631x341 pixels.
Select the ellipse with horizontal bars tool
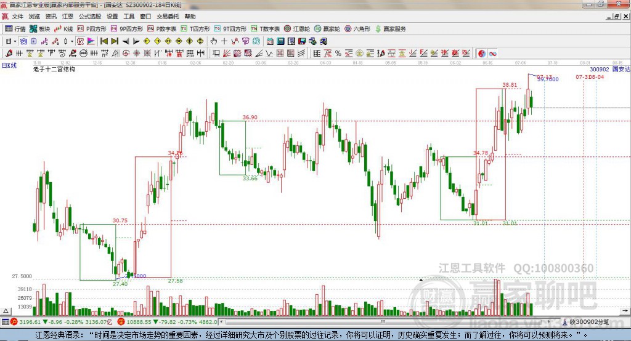click(x=84, y=54)
